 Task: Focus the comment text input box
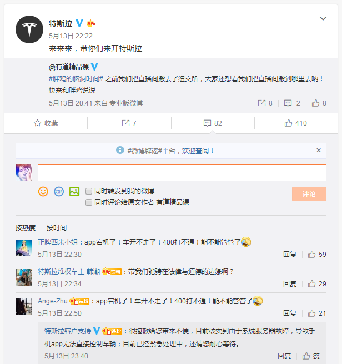(x=182, y=173)
